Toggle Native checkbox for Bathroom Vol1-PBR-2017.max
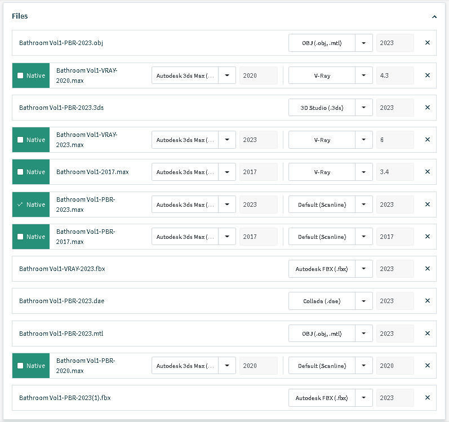Viewport: 449px width, 422px height. (21, 237)
